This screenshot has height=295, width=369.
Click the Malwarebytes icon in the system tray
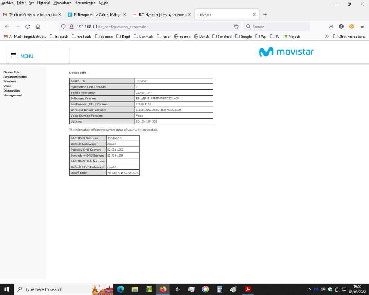[316, 289]
